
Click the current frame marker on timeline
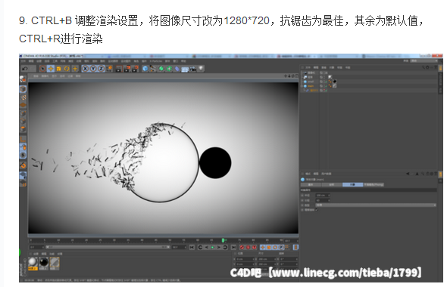[223, 240]
